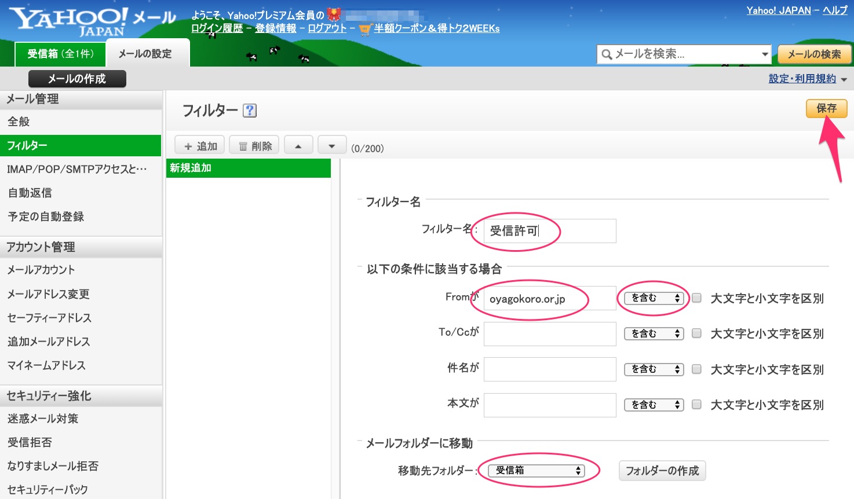Toggle case-sensitive checkbox for 件名 row

coord(697,369)
